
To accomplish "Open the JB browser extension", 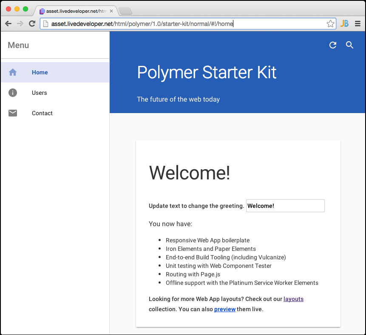I will point(344,23).
